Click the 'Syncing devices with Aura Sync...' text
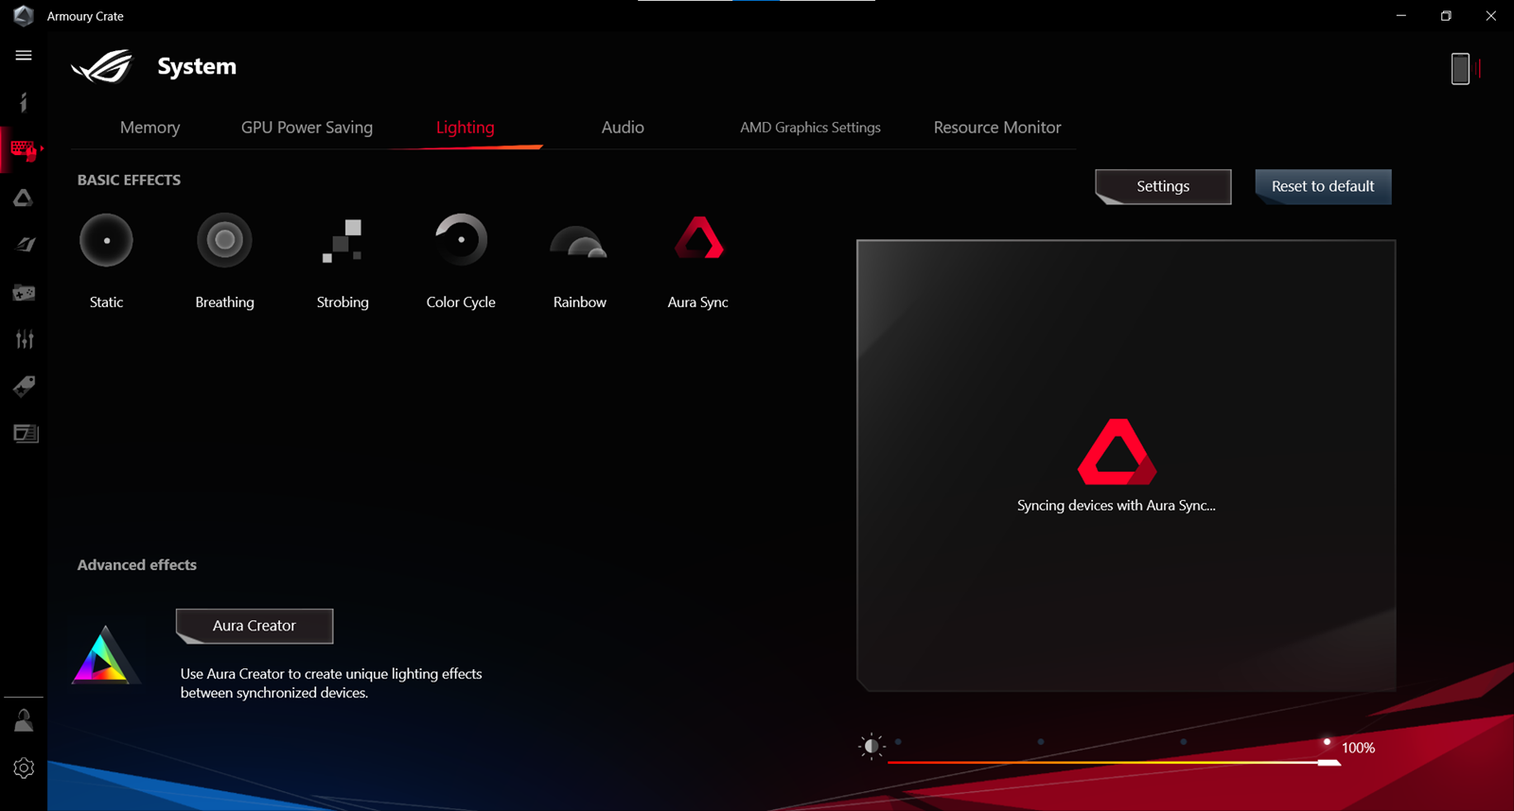The width and height of the screenshot is (1514, 811). 1117,506
